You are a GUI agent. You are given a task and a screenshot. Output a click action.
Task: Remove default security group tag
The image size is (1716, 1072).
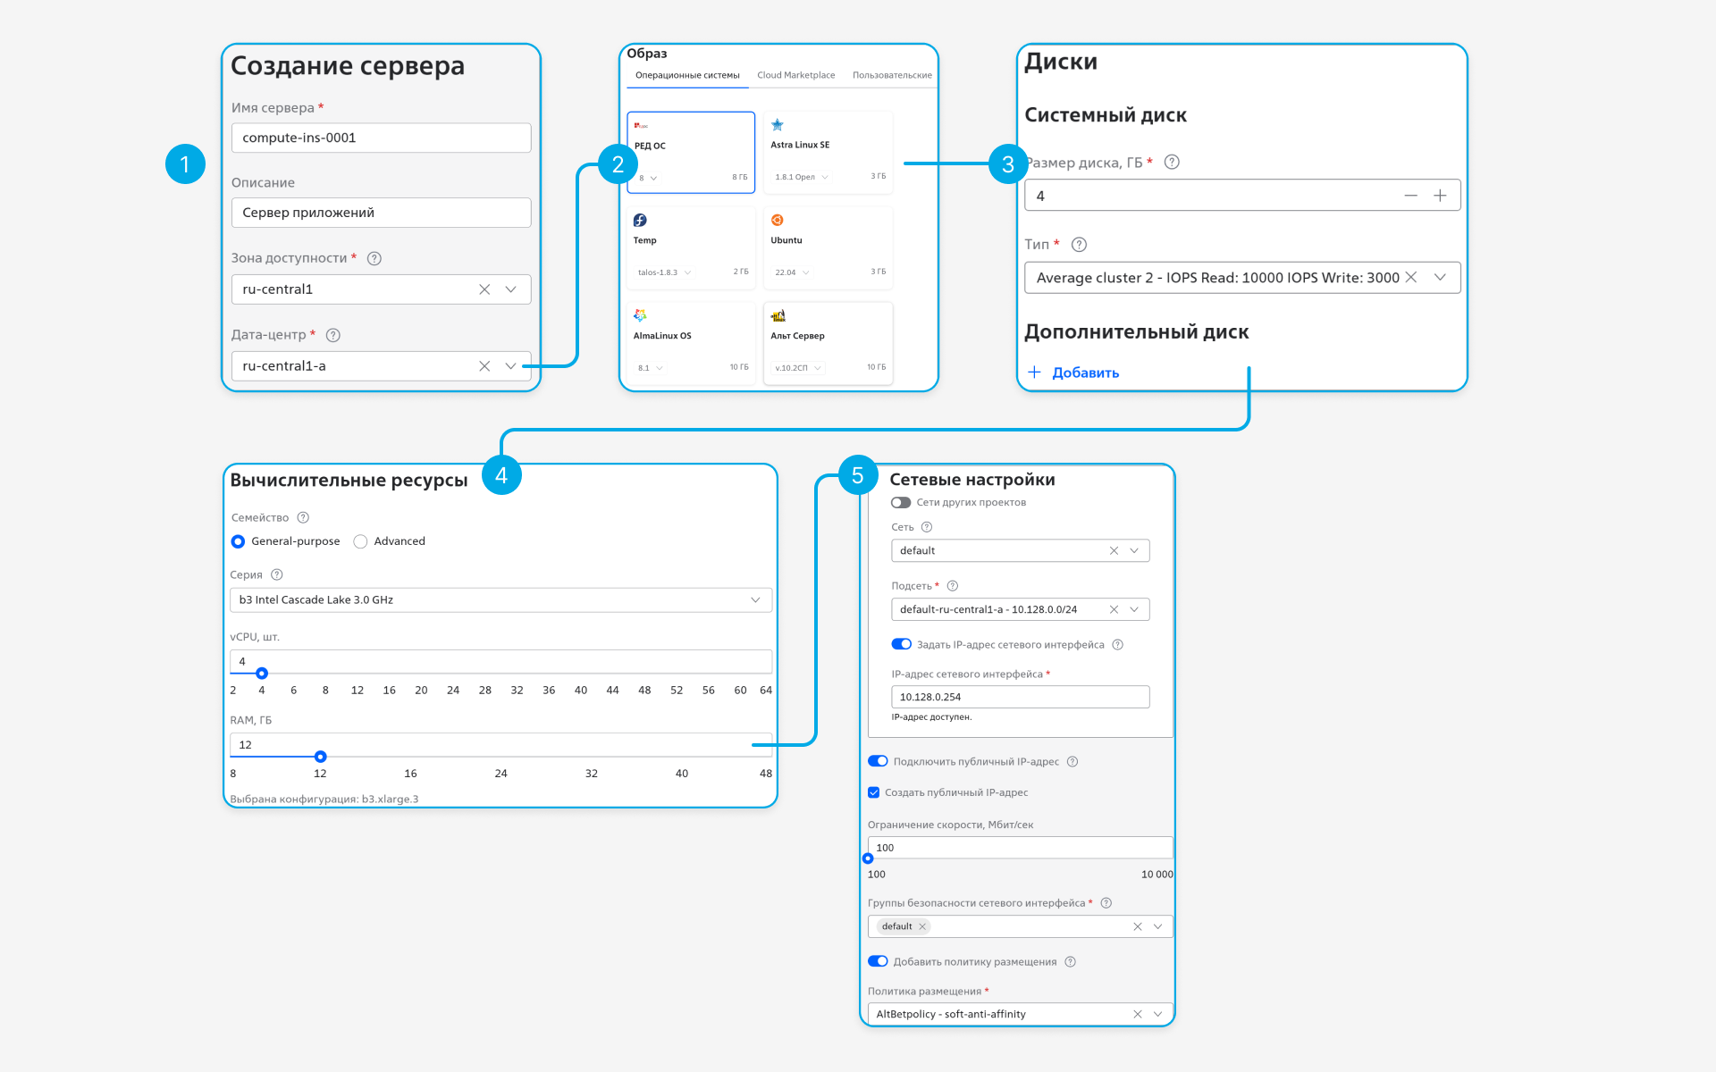[922, 926]
